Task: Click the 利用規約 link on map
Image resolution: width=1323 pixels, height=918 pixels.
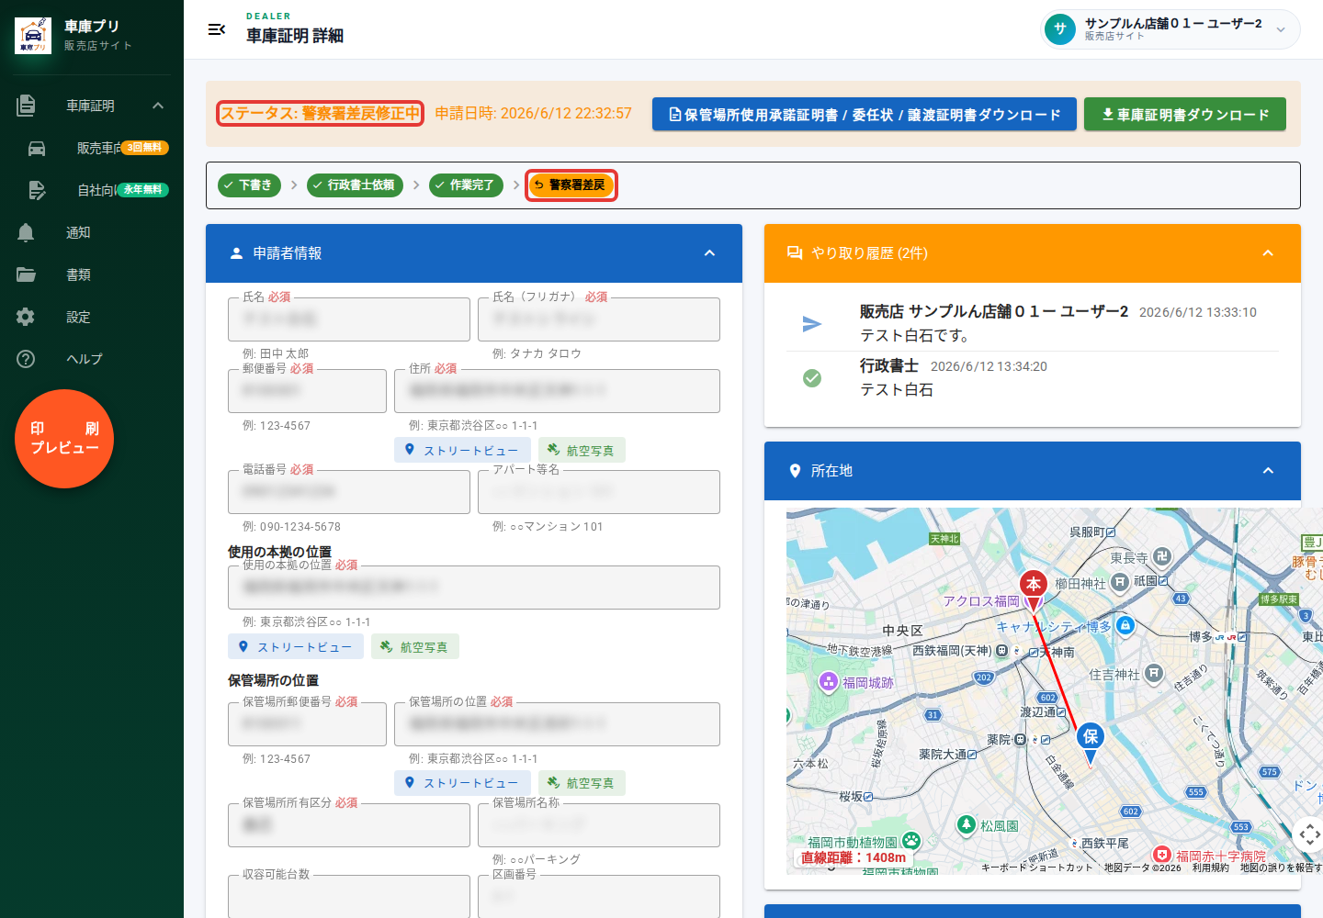Action: [x=1210, y=868]
